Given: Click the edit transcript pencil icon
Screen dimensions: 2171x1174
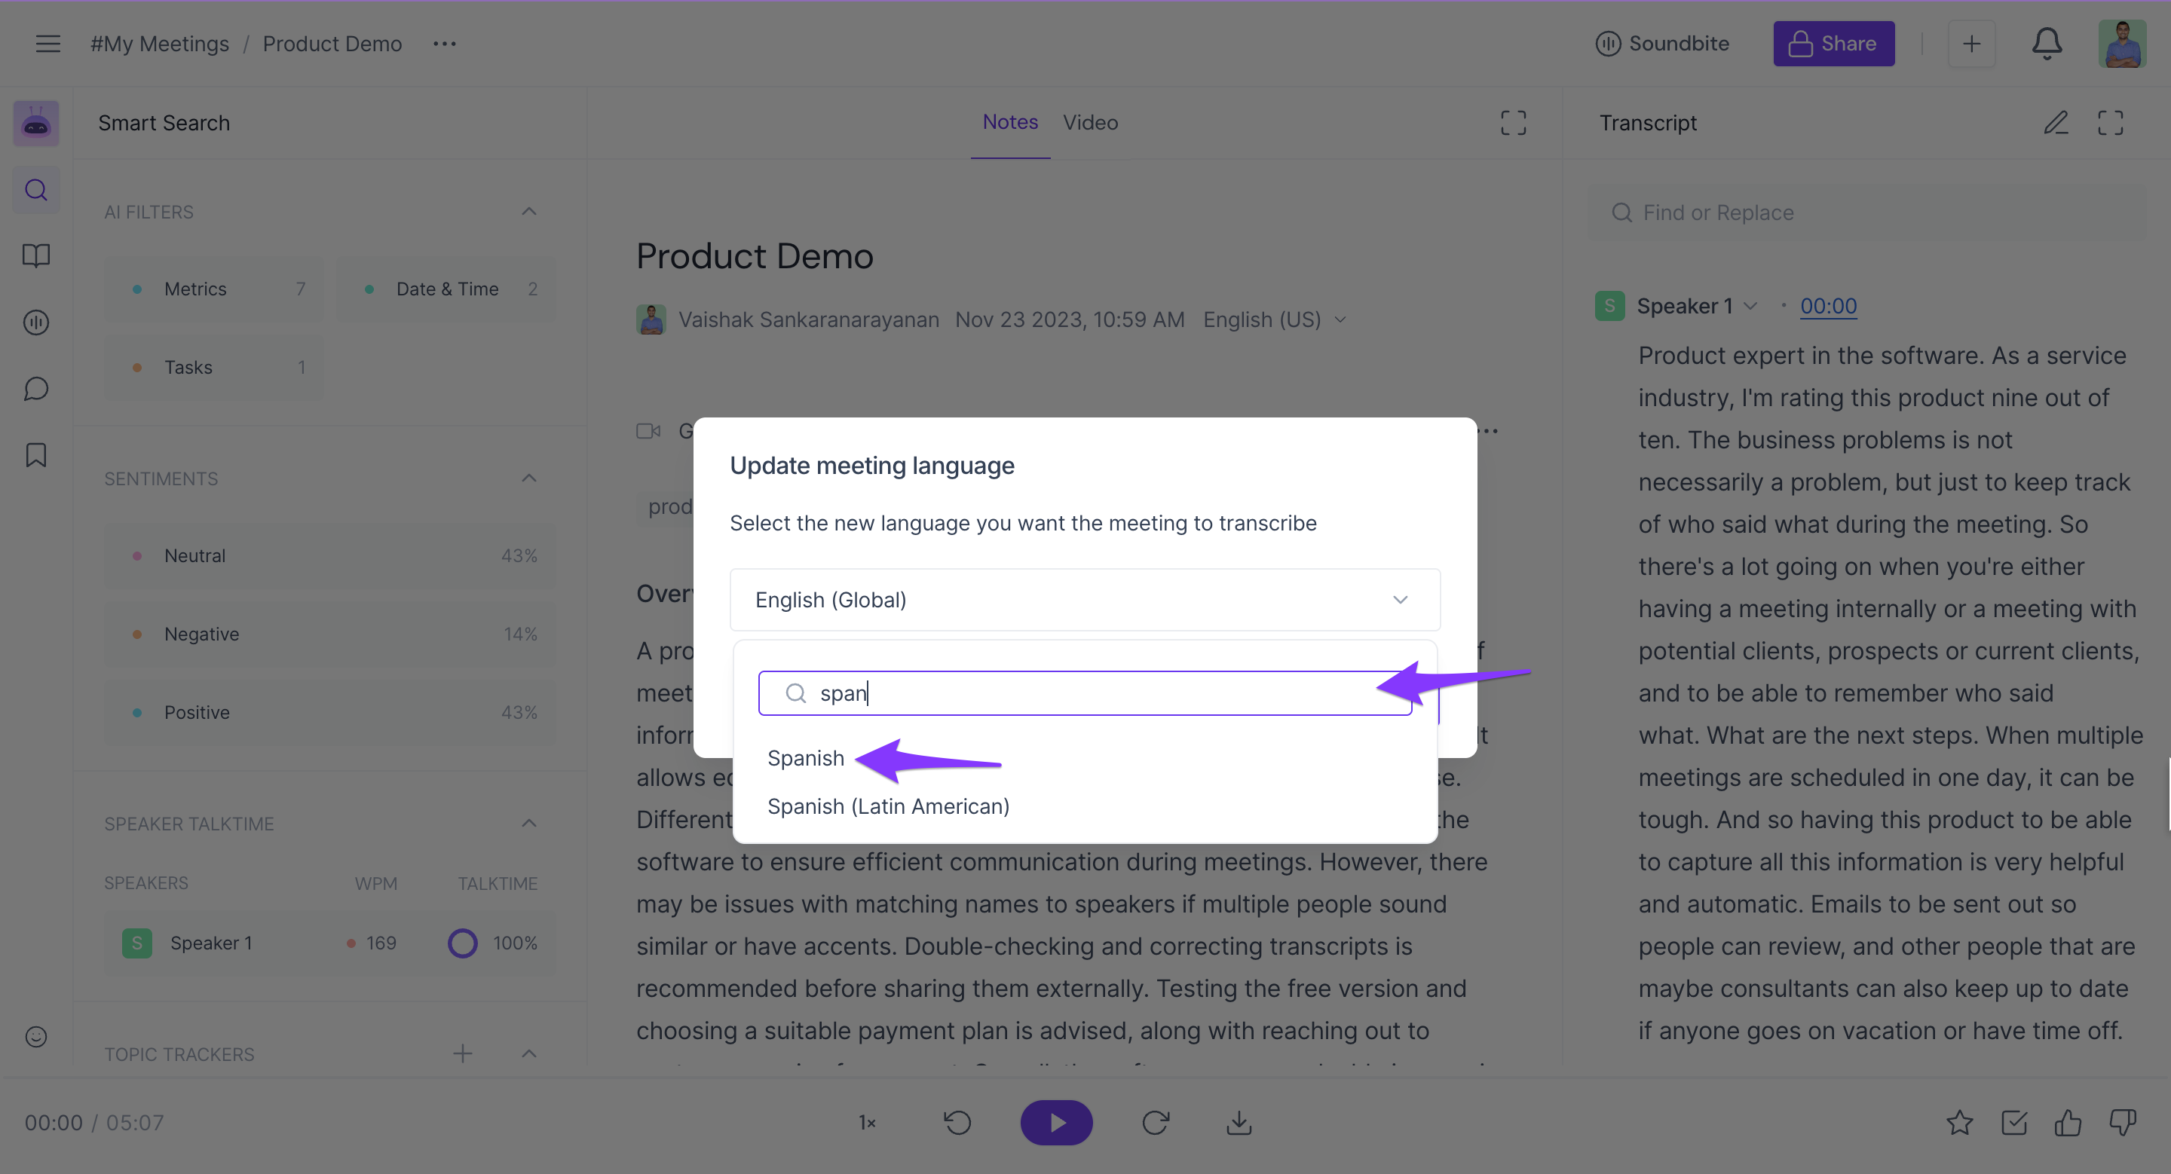Looking at the screenshot, I should coord(2056,123).
